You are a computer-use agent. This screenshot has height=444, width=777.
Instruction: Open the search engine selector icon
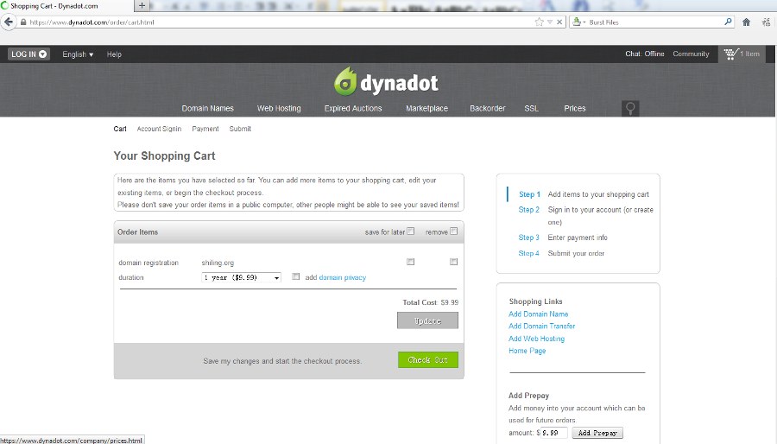coord(578,22)
